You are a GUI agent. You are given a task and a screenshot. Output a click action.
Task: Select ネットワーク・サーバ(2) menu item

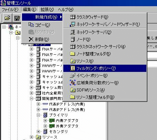105,32
